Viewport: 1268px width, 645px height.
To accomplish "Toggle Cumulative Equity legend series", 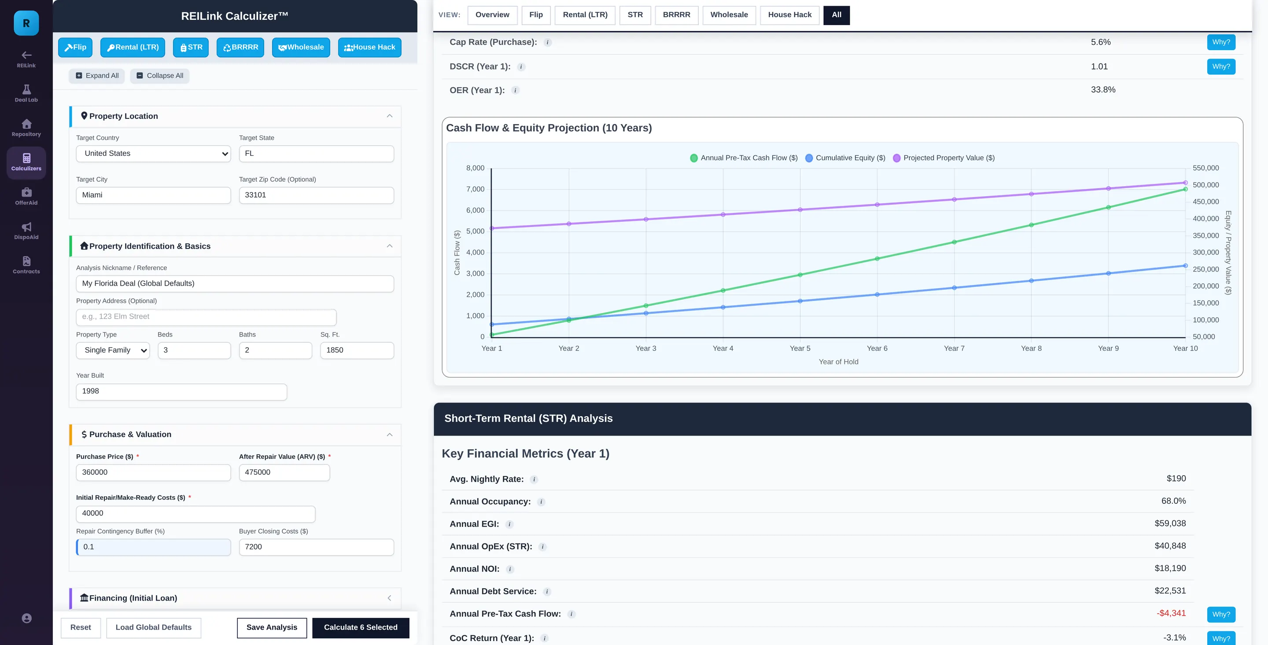I will click(845, 158).
